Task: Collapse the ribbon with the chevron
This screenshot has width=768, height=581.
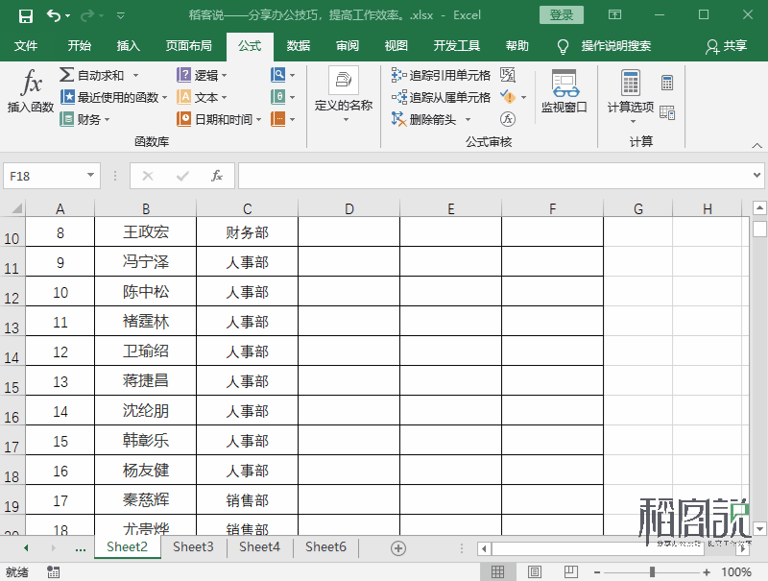Action: [x=757, y=146]
